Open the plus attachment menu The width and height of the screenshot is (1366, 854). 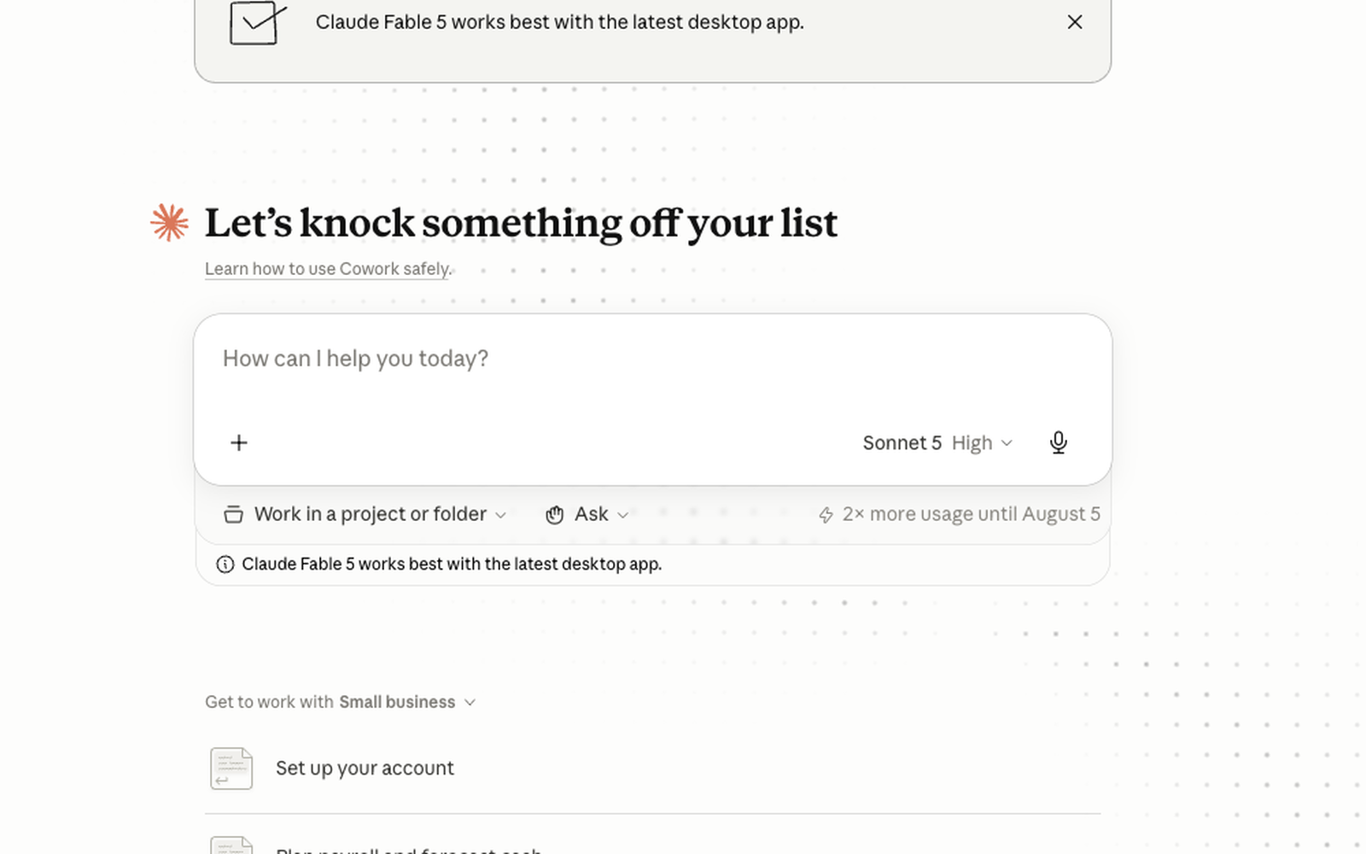239,442
